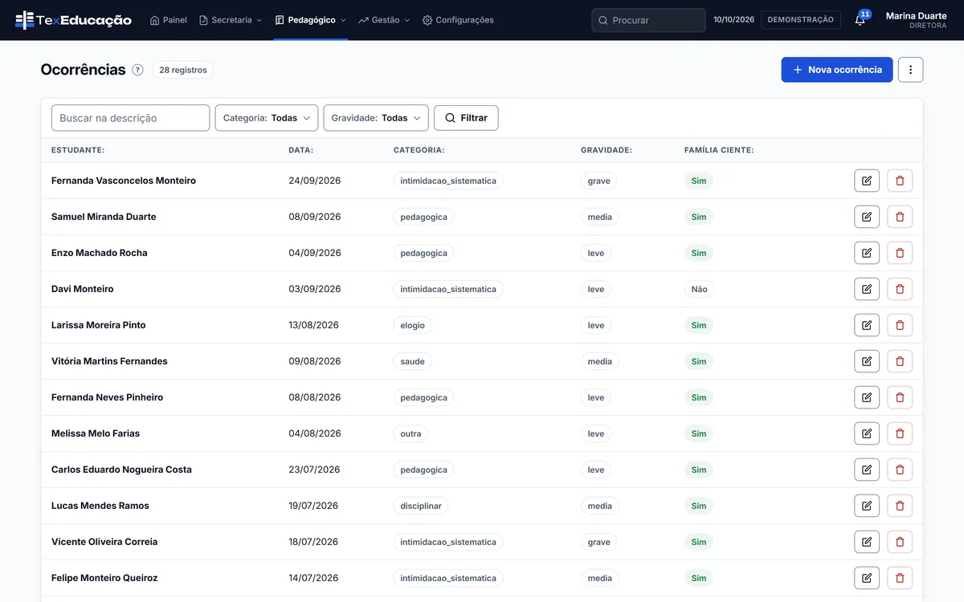This screenshot has width=964, height=602.
Task: Click the Filtrar button
Action: click(466, 118)
